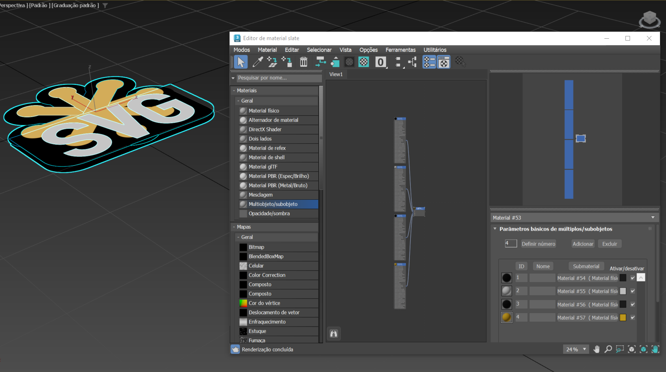
Task: Lay out all nodes vertically icon
Action: click(398, 62)
